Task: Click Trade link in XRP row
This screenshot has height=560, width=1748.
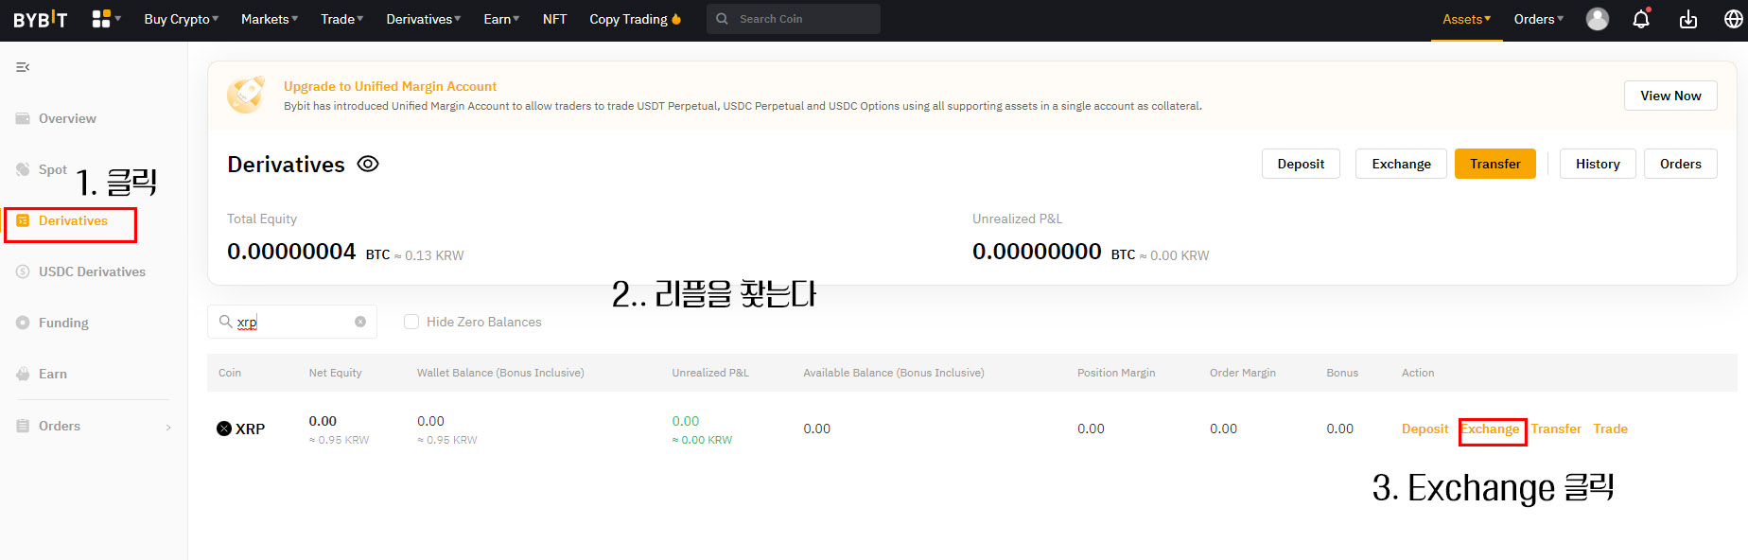Action: click(x=1610, y=429)
